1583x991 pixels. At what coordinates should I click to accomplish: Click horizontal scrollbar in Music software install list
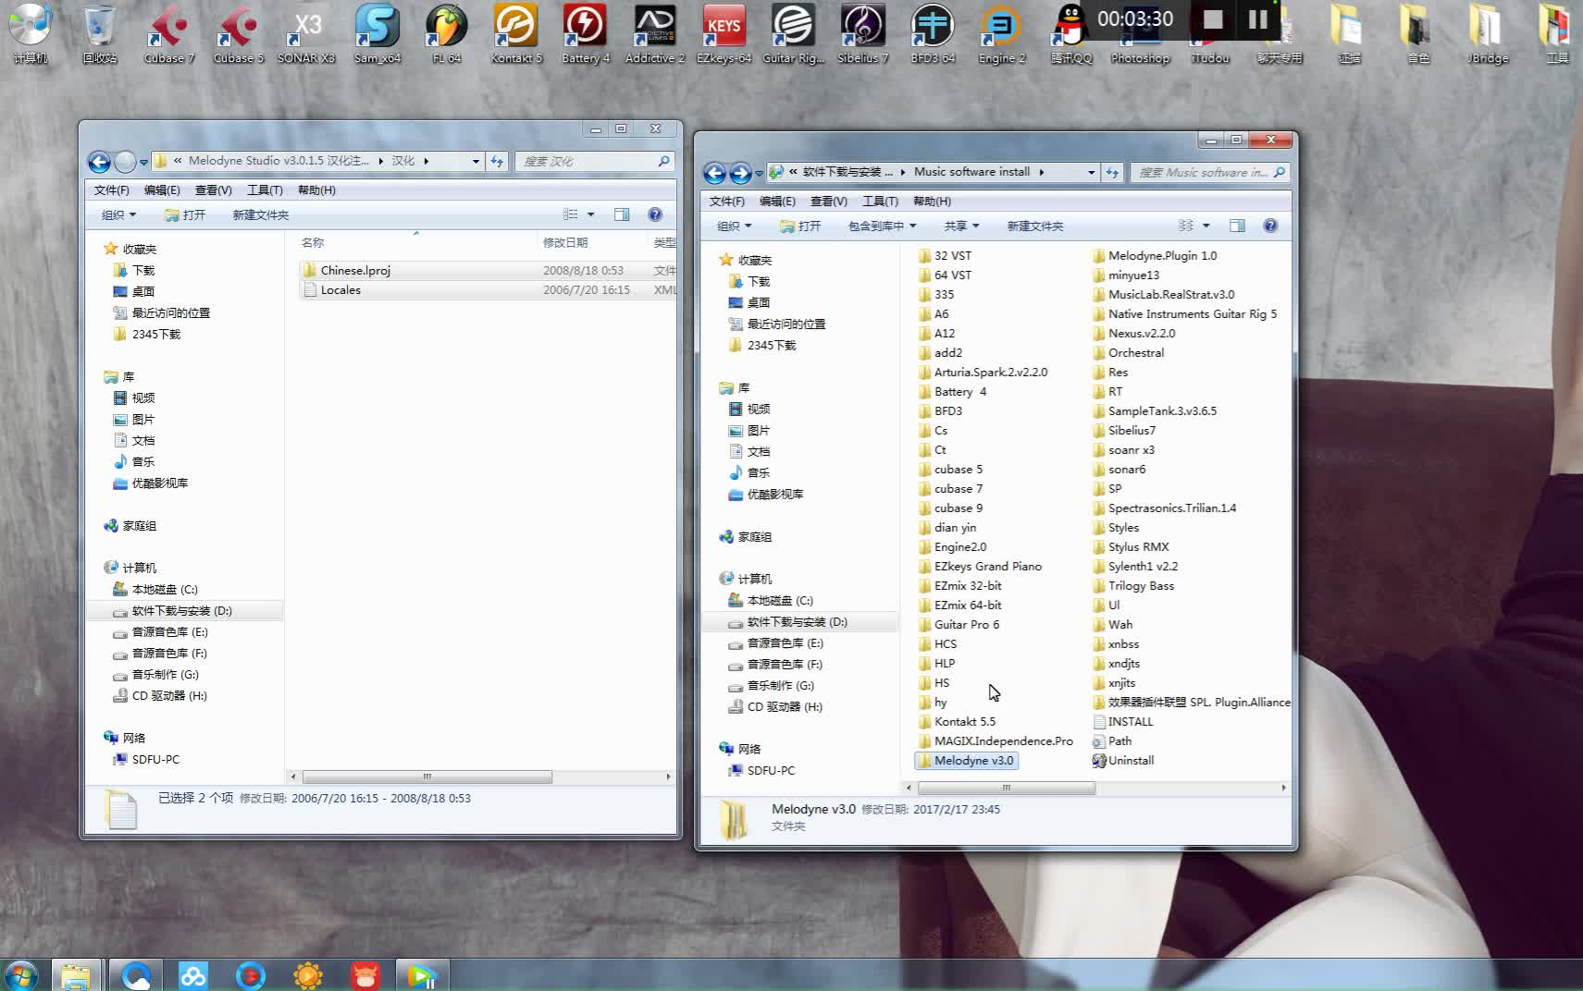point(1006,788)
